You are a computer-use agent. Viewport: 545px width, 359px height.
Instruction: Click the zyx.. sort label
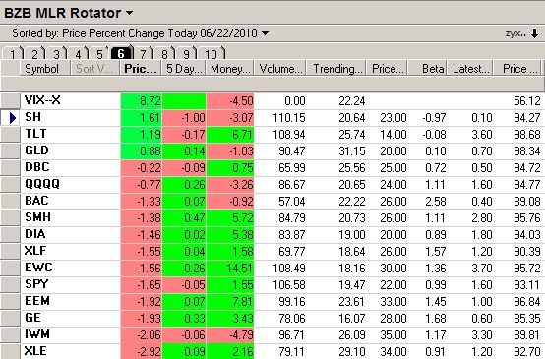[x=515, y=33]
